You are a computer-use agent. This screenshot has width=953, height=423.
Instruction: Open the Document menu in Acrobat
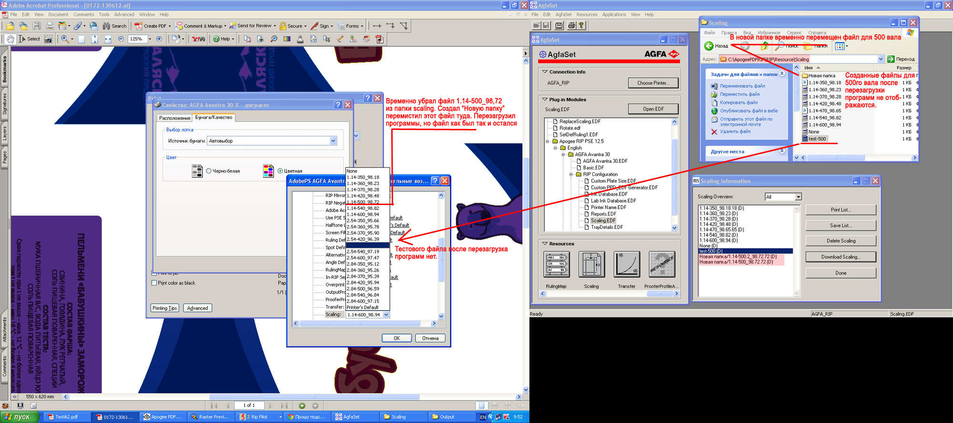pyautogui.click(x=58, y=14)
